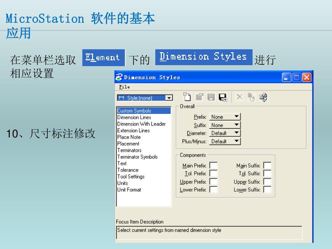The image size is (332, 249).
Task: Click the greyed-out floppy disk save icon
Action: pos(211,97)
